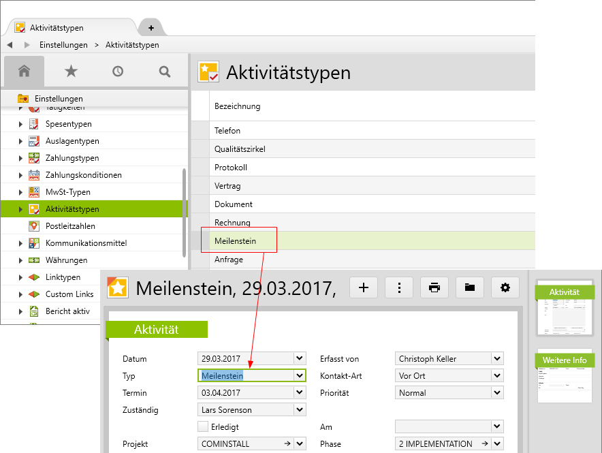602x453 pixels.
Task: Select Postleitzahlen in settings tree
Action: [70, 226]
